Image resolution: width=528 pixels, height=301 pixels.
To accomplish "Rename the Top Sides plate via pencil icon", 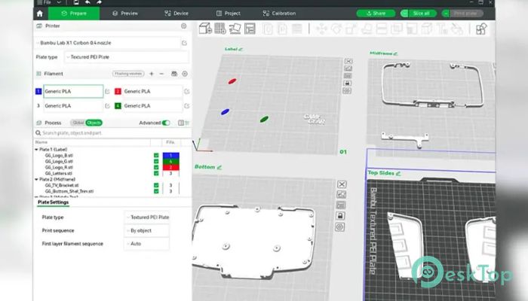I will [398, 173].
